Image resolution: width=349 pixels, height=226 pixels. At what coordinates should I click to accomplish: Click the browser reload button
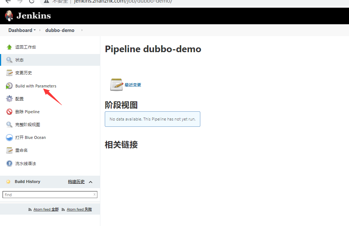tap(32, 1)
